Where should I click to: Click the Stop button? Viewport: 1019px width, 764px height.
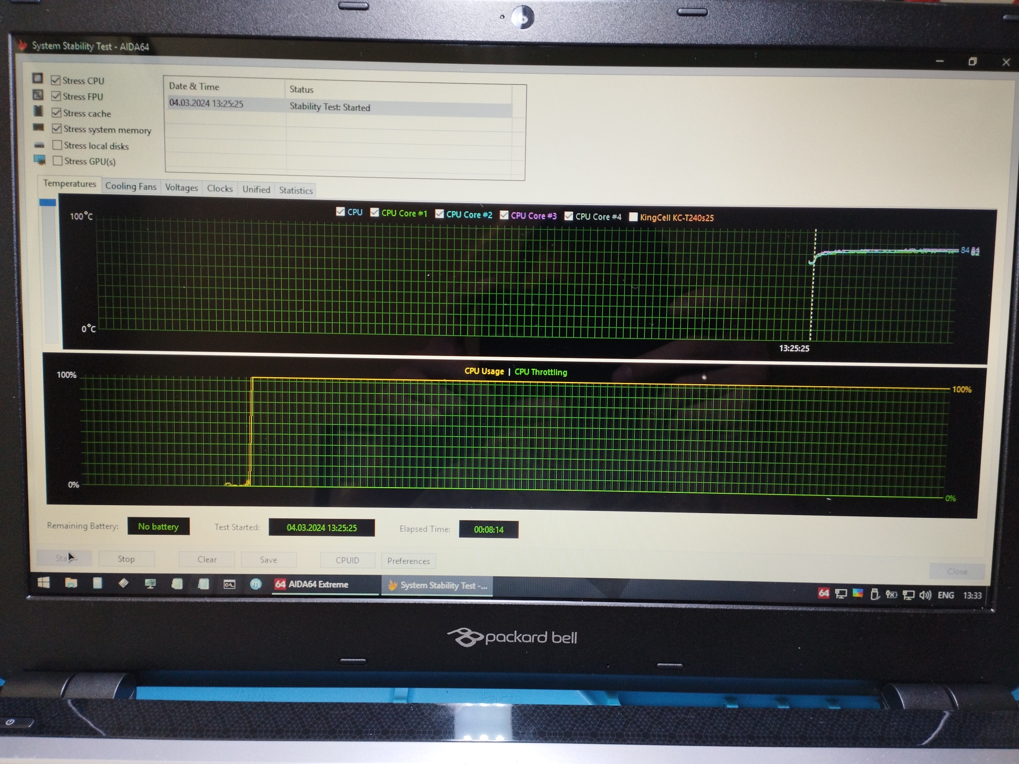click(126, 559)
